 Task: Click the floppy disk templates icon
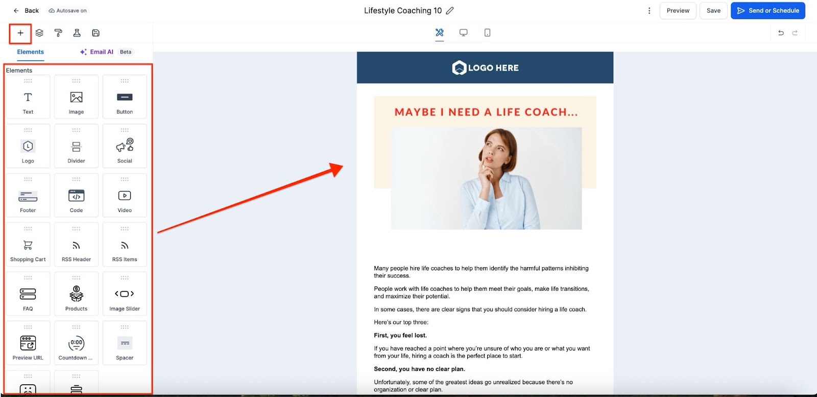95,33
